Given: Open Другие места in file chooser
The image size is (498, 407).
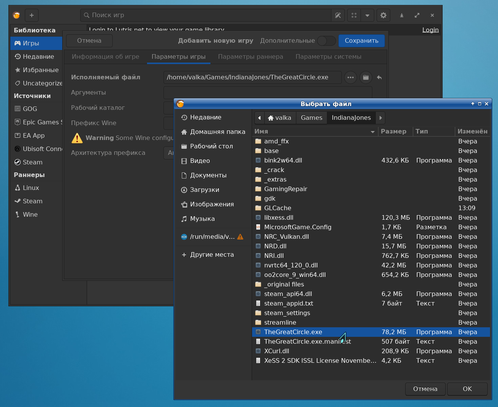Looking at the screenshot, I should [x=213, y=254].
